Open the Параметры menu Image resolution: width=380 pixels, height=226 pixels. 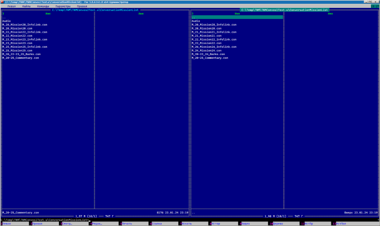coord(63,6)
